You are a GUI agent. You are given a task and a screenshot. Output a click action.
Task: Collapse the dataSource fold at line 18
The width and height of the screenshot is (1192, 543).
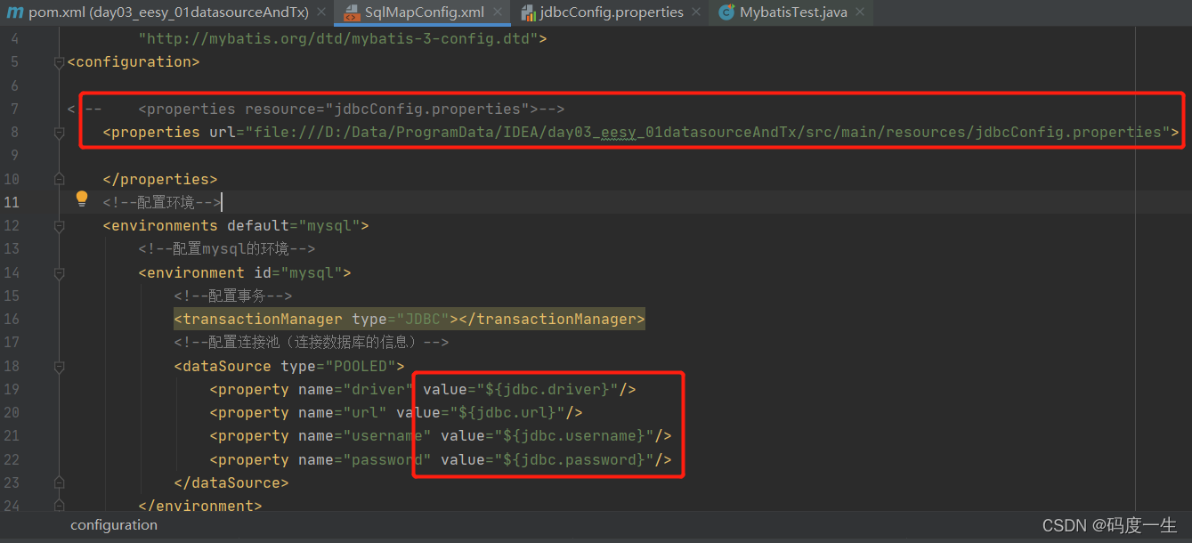click(59, 366)
